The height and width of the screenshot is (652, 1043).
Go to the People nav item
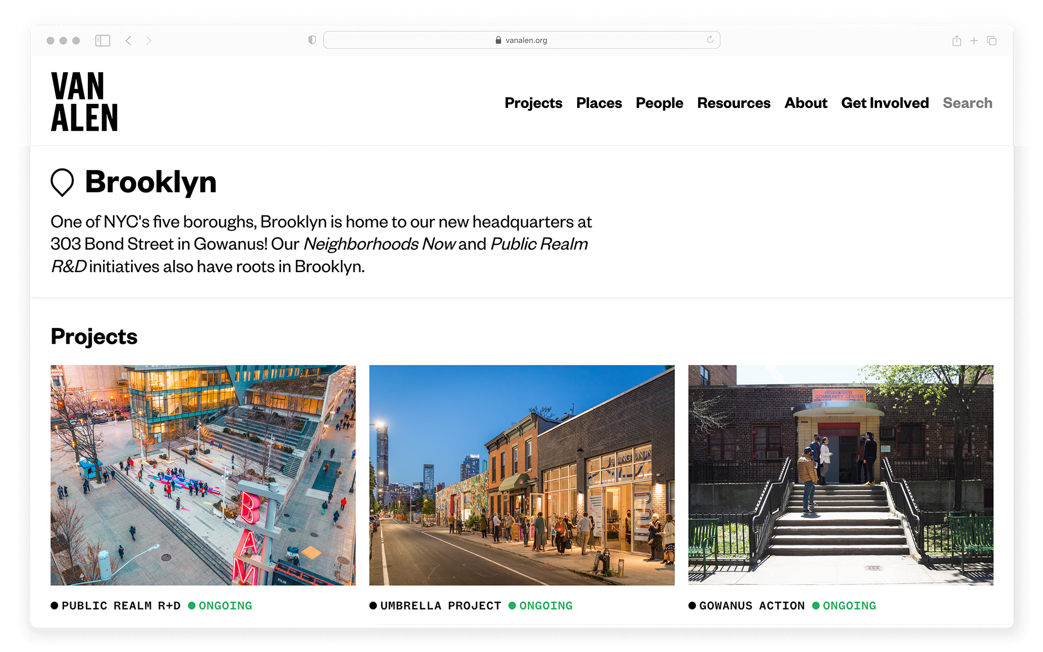click(x=659, y=103)
